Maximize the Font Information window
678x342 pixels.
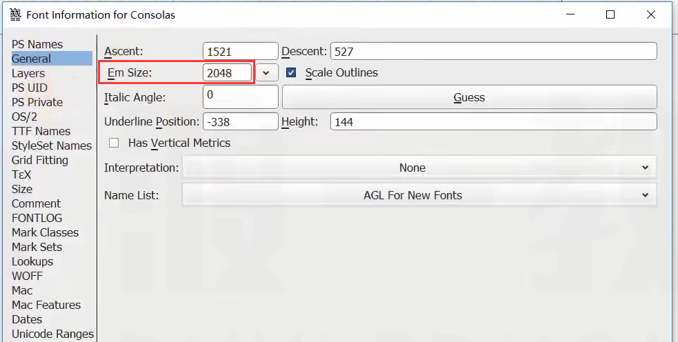tap(610, 14)
